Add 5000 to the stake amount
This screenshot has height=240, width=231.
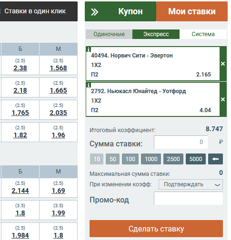pos(196,159)
